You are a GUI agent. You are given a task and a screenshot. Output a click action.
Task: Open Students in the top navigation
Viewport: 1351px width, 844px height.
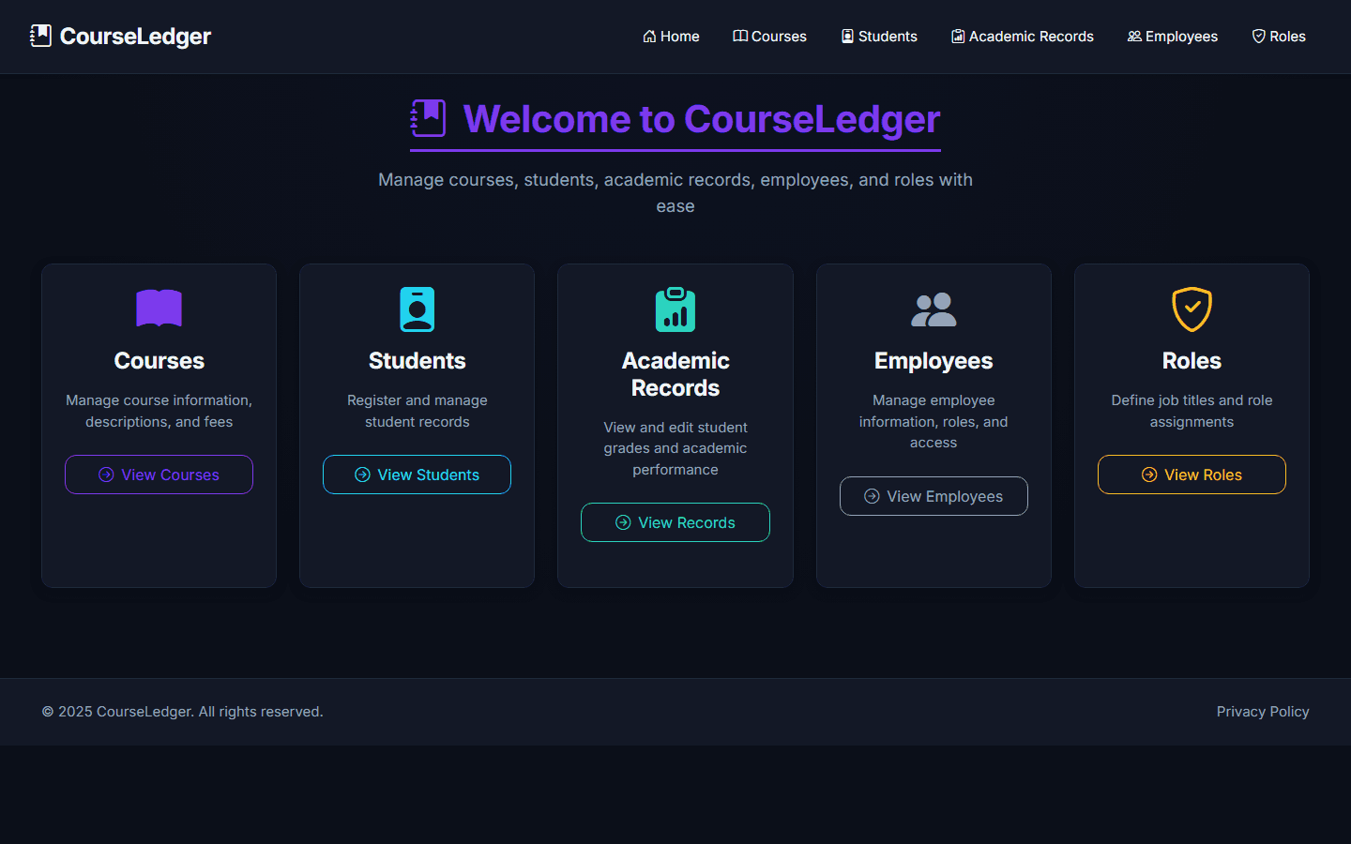(x=879, y=37)
